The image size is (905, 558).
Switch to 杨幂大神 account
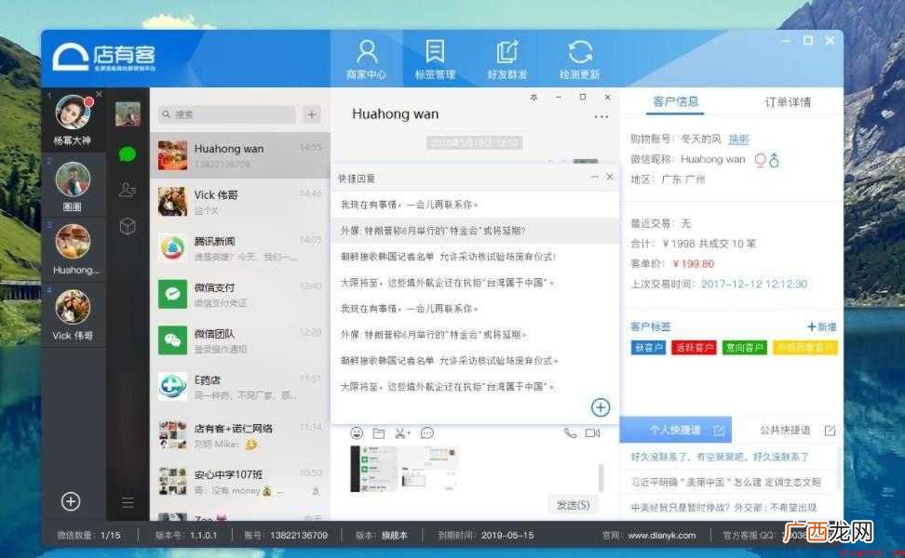(74, 120)
